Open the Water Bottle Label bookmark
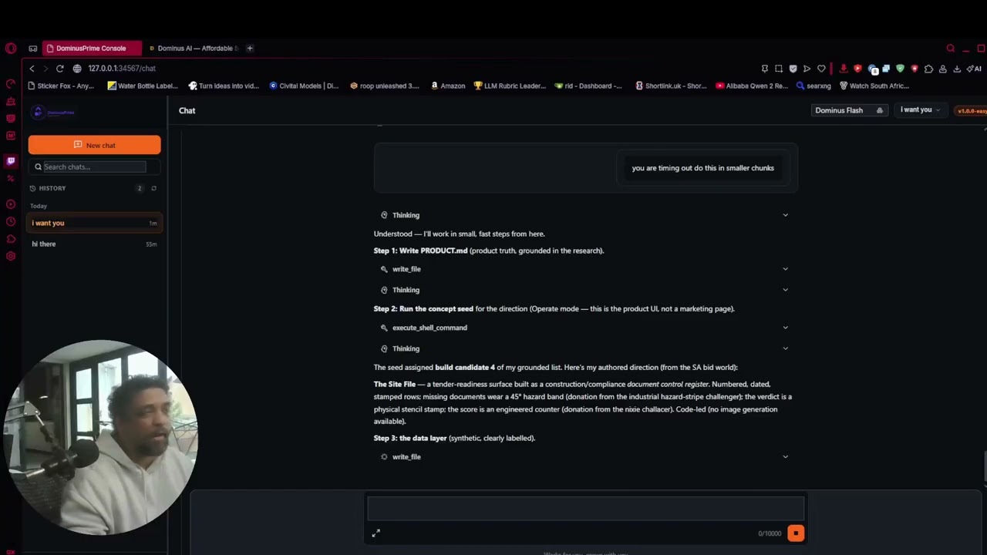This screenshot has width=987, height=555. point(143,86)
